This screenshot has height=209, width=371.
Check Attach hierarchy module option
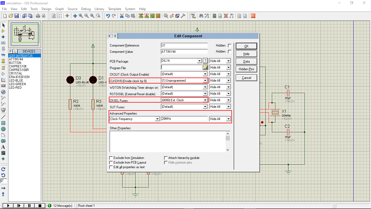point(166,158)
